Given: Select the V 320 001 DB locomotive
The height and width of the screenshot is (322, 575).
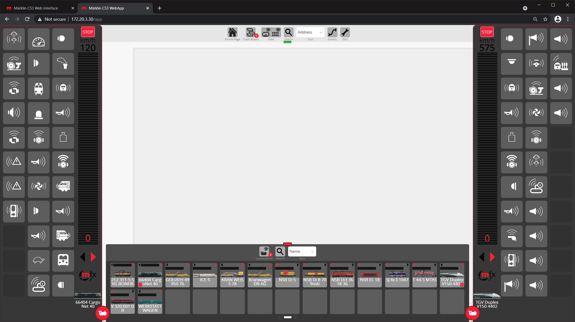Looking at the screenshot, I should (x=123, y=301).
